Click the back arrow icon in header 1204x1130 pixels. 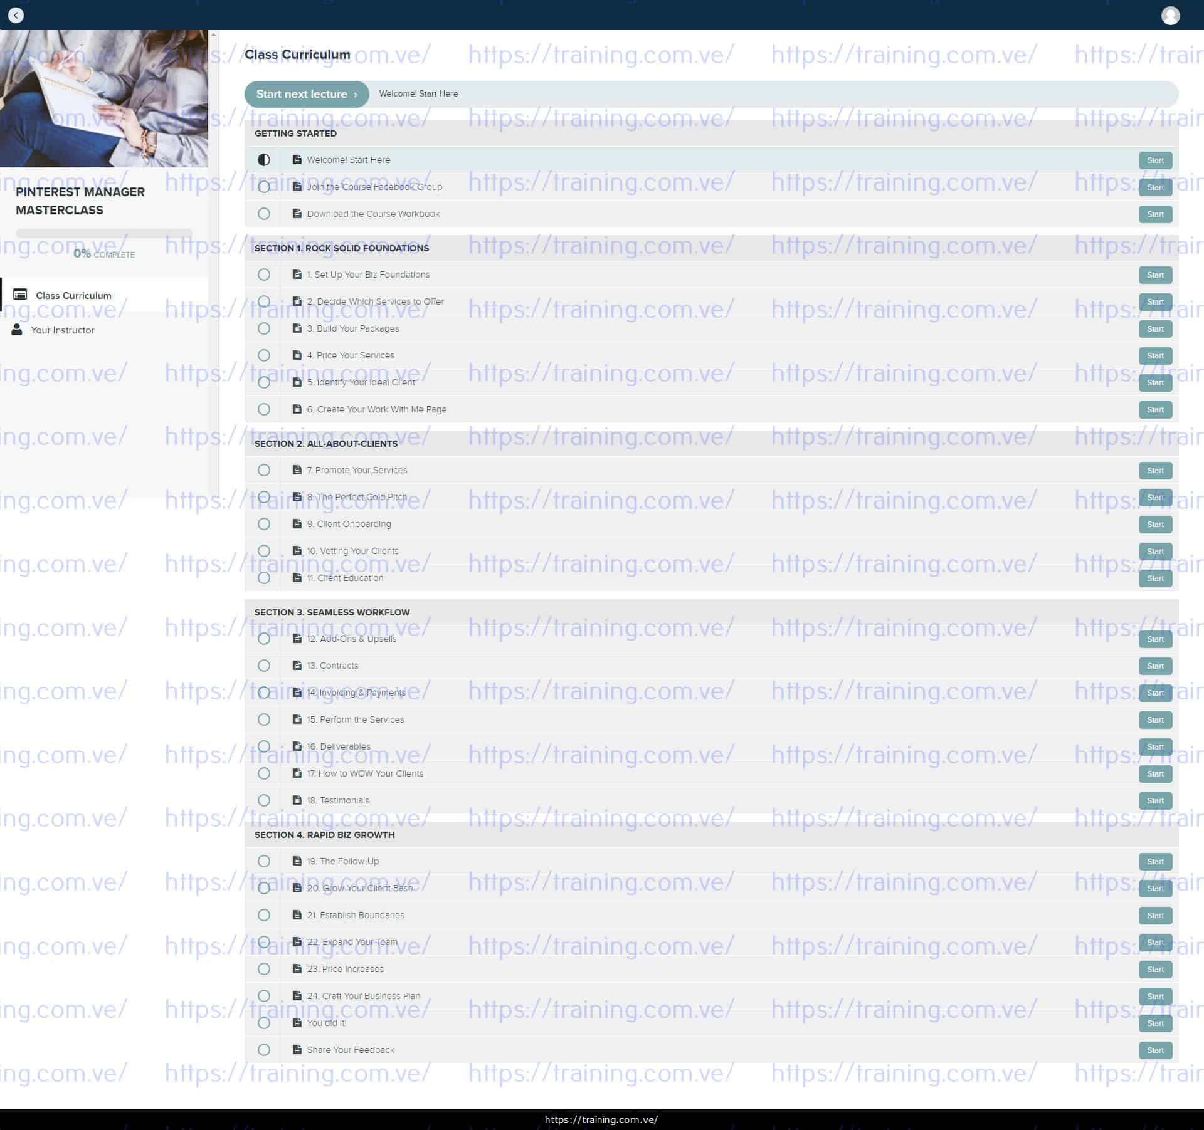coord(16,15)
